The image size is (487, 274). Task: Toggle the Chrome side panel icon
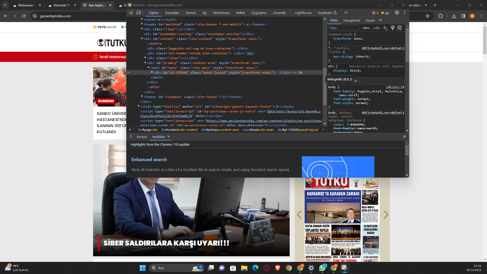coord(463,16)
